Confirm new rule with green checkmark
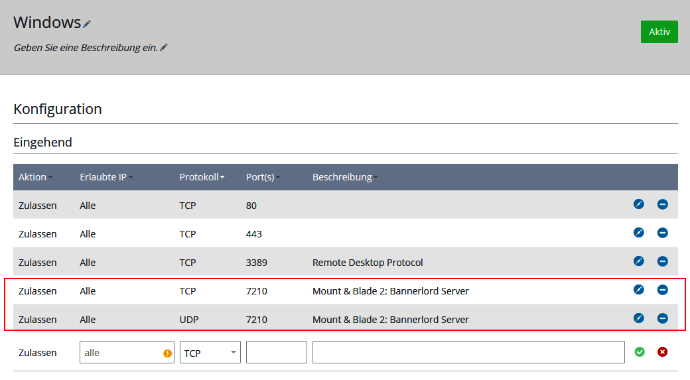This screenshot has width=690, height=380. (x=640, y=352)
